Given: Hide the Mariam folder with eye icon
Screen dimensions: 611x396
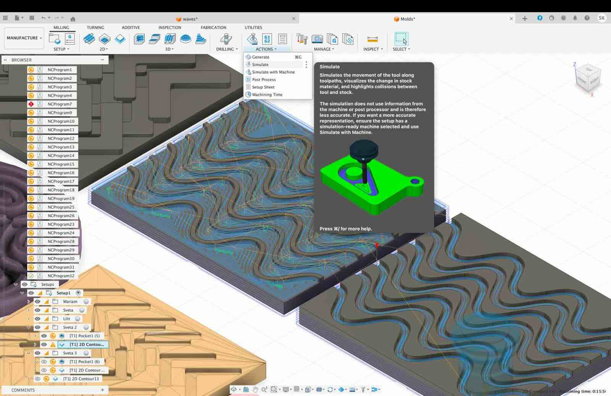Looking at the screenshot, I should 37,302.
